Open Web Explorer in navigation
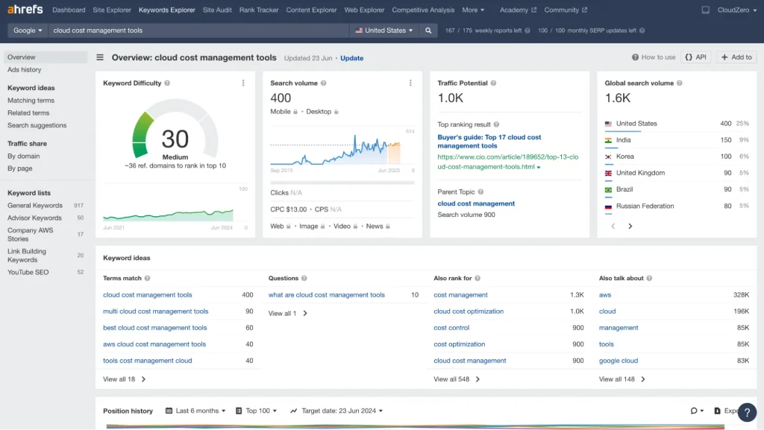 tap(364, 10)
